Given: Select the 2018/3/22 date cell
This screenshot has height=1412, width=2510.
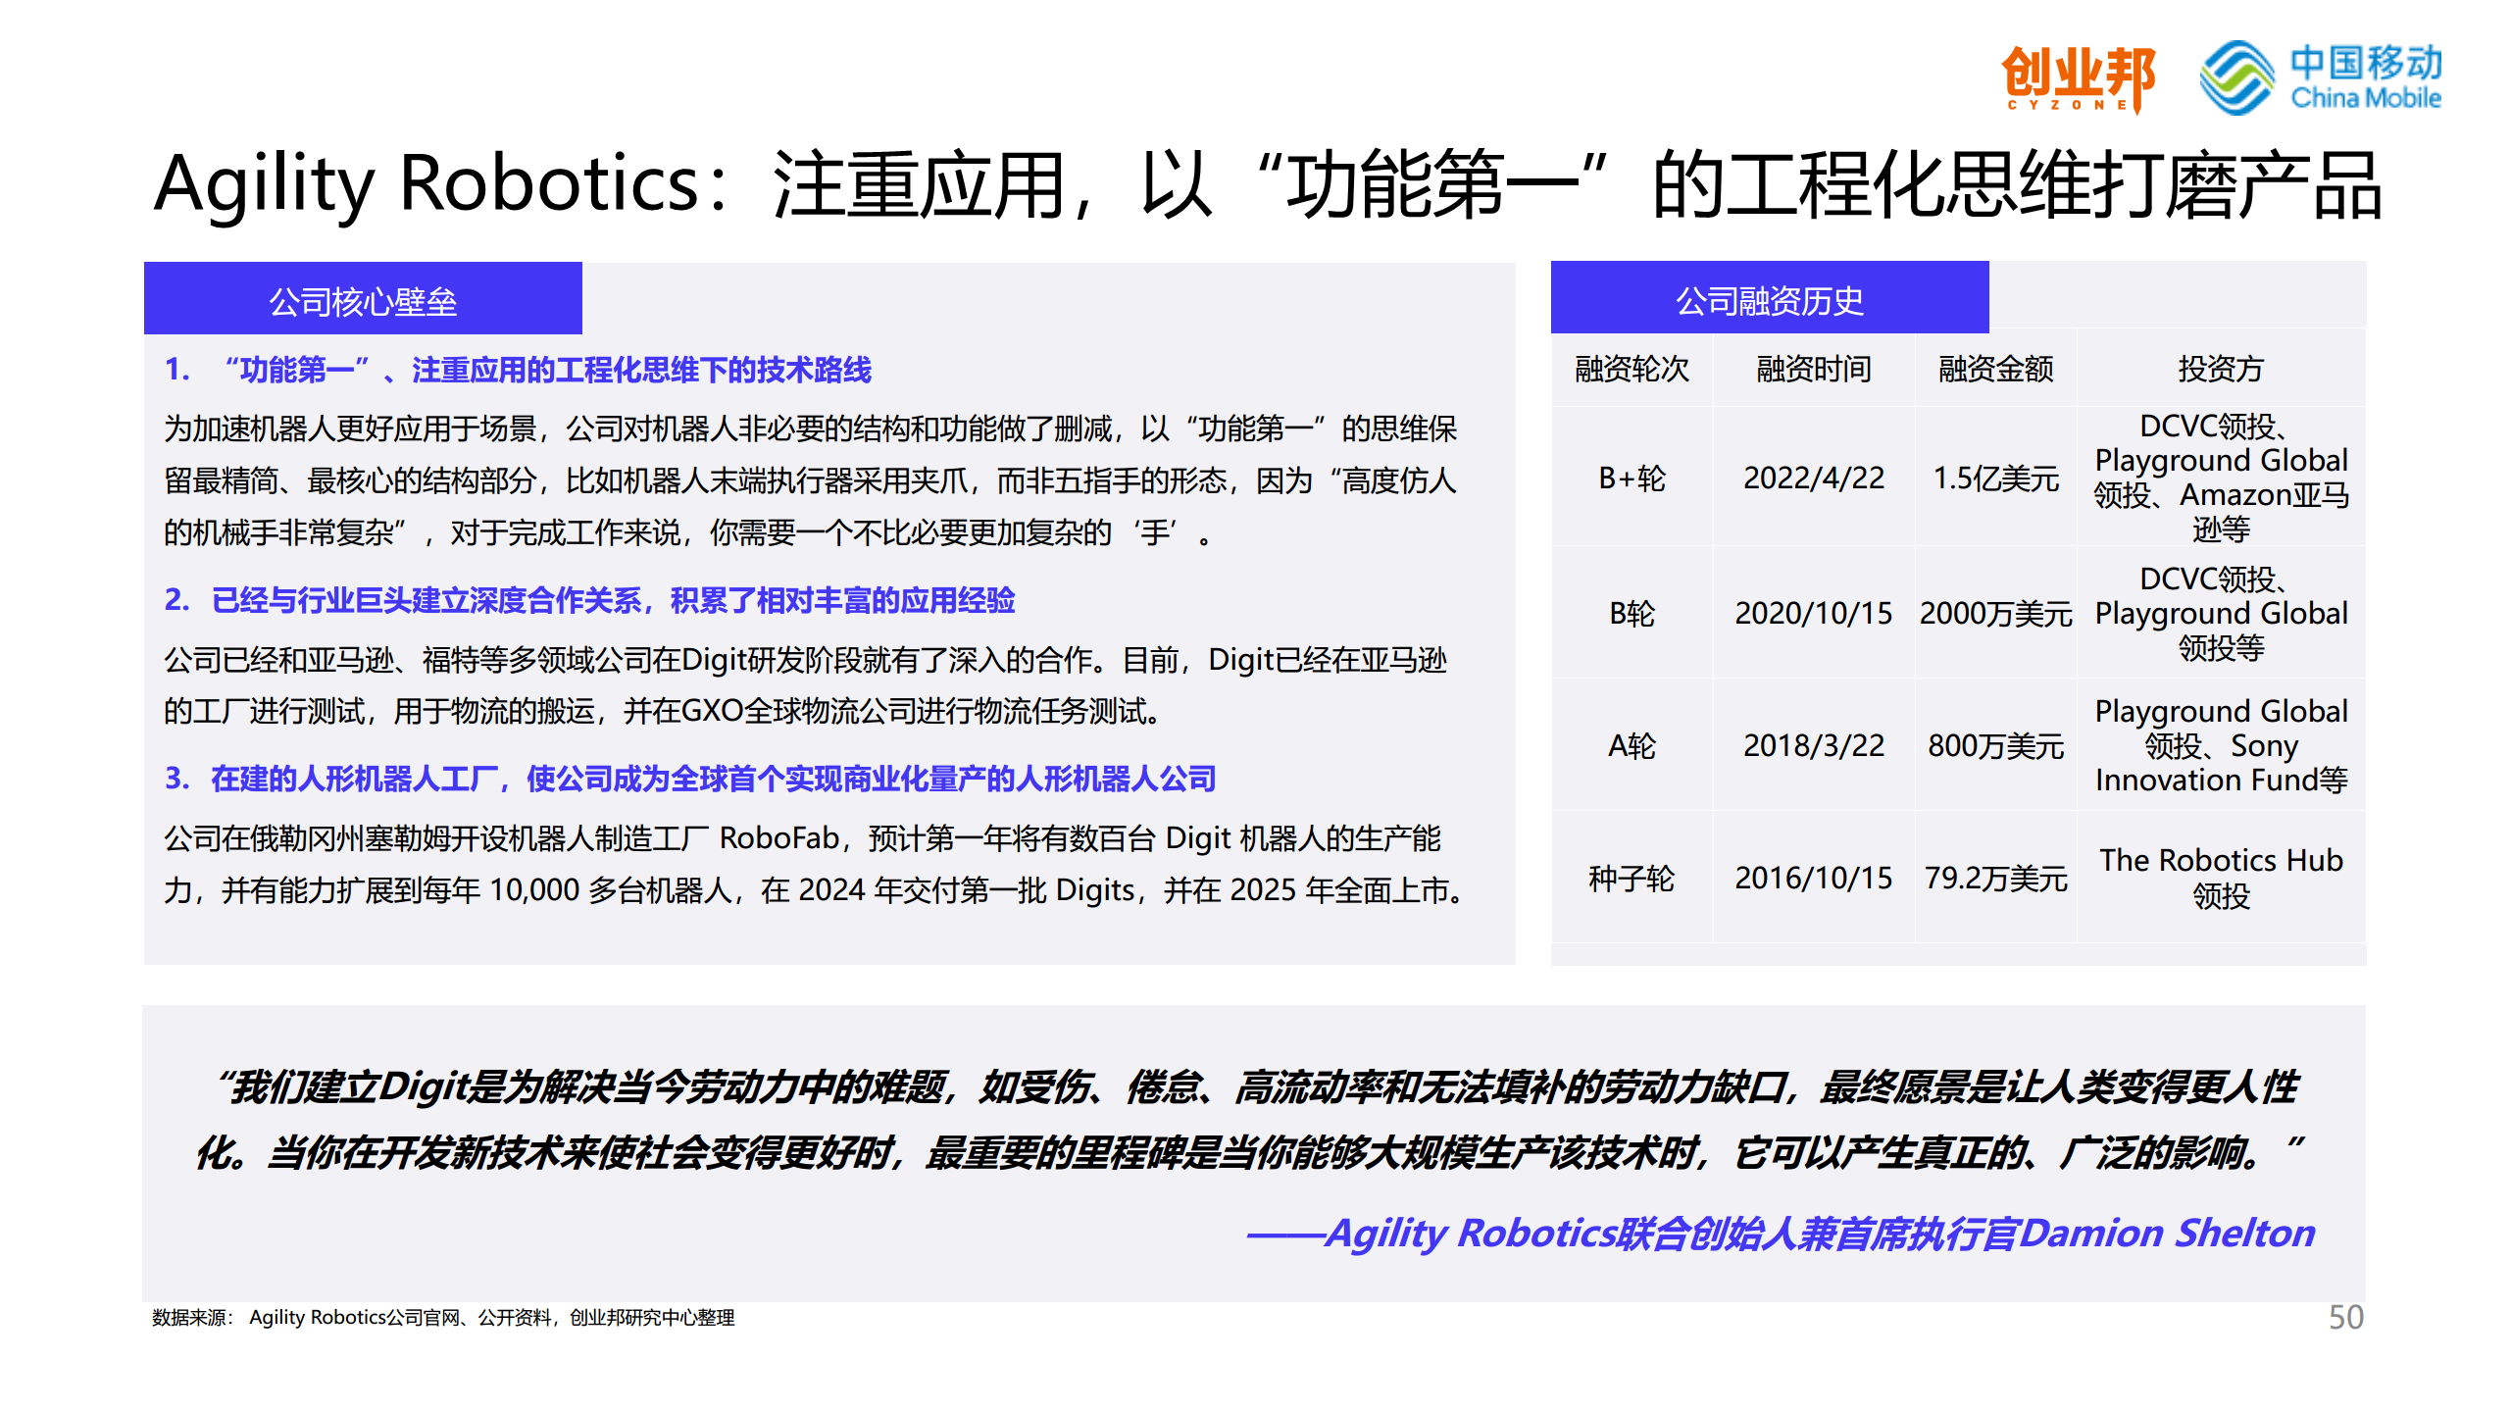Looking at the screenshot, I should (x=1814, y=745).
